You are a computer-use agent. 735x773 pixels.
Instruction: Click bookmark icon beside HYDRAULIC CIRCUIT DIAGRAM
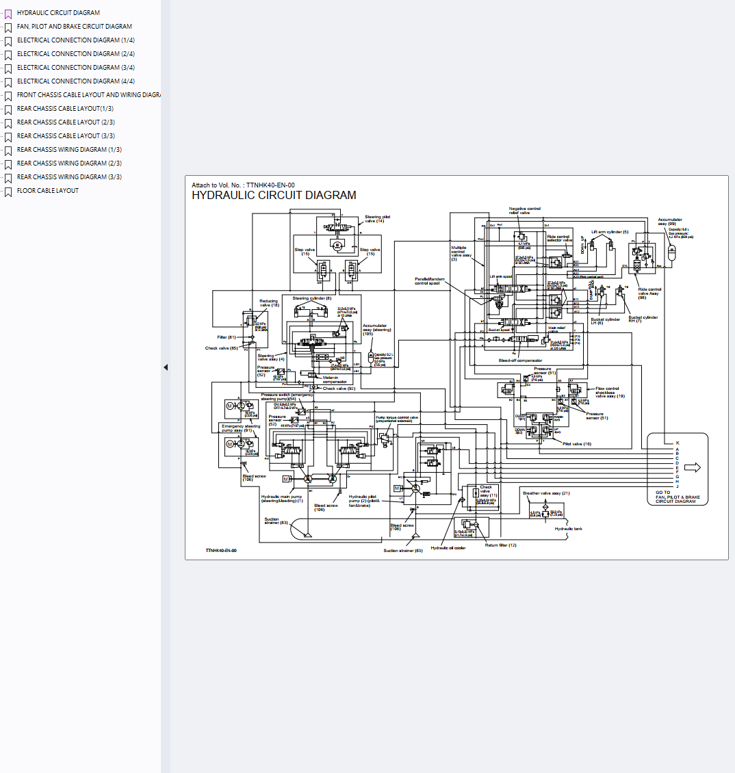(8, 14)
